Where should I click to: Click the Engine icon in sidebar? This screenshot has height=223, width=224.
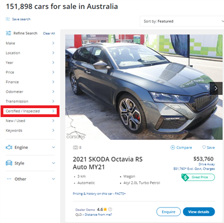(9, 148)
